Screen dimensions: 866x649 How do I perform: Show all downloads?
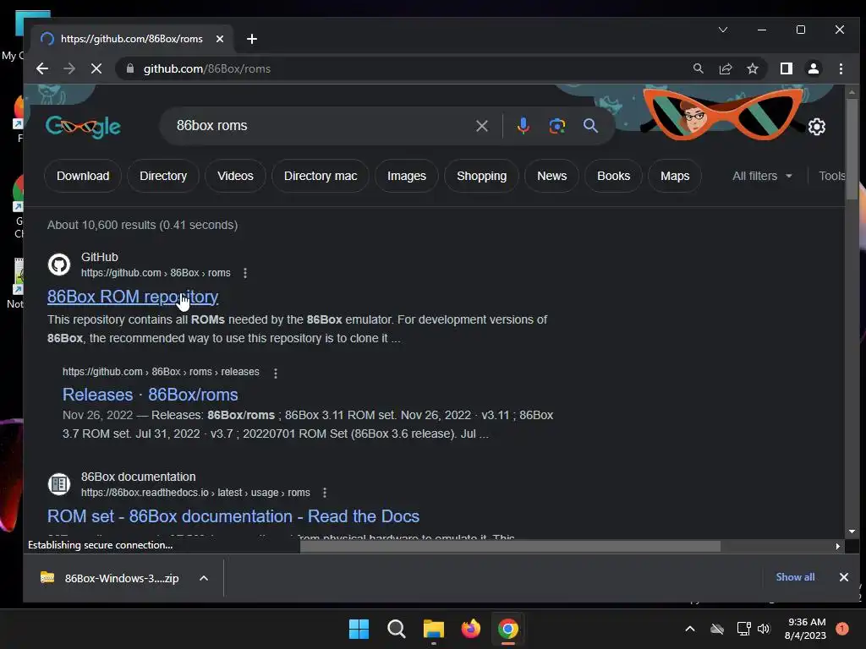coord(795,576)
